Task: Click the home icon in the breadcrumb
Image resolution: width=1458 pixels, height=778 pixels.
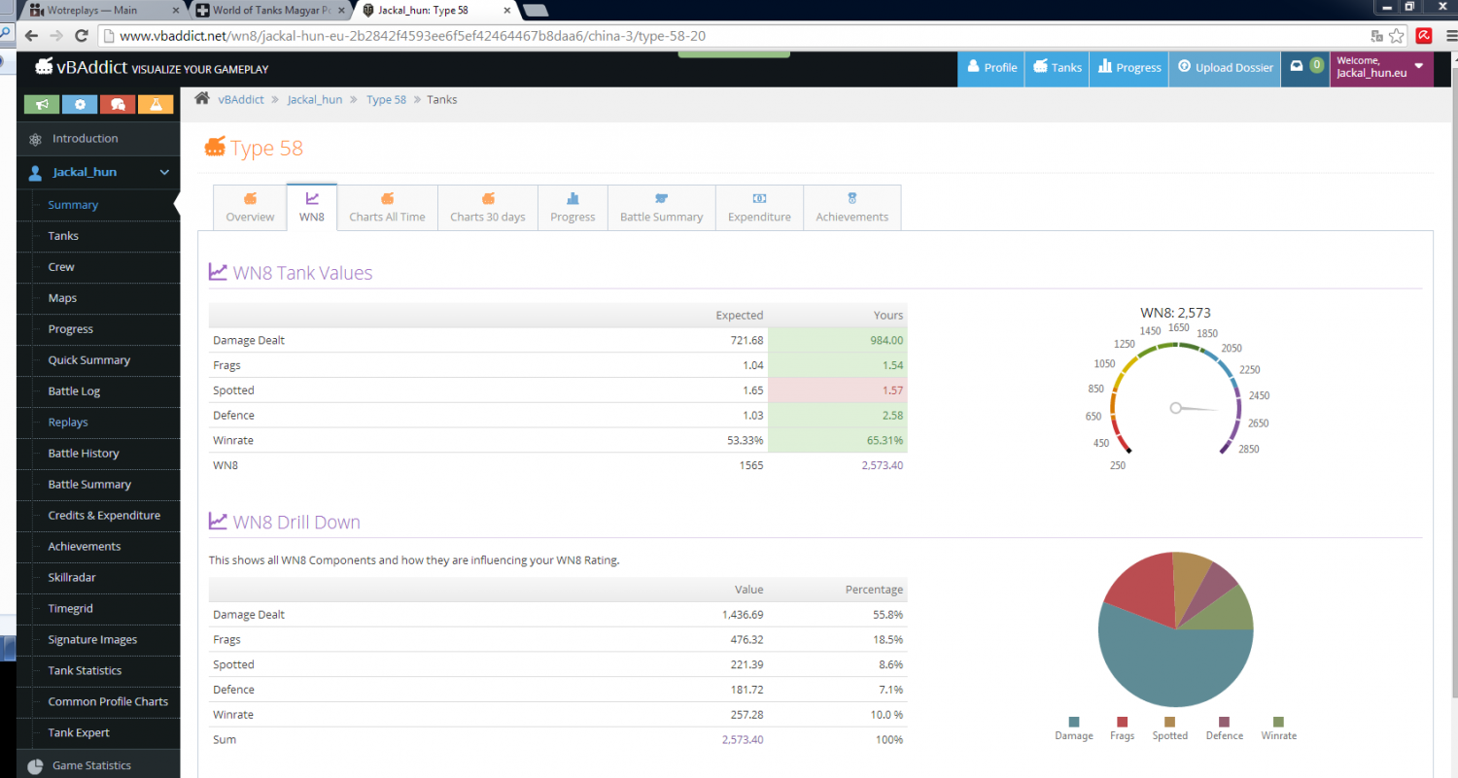Action: [202, 98]
